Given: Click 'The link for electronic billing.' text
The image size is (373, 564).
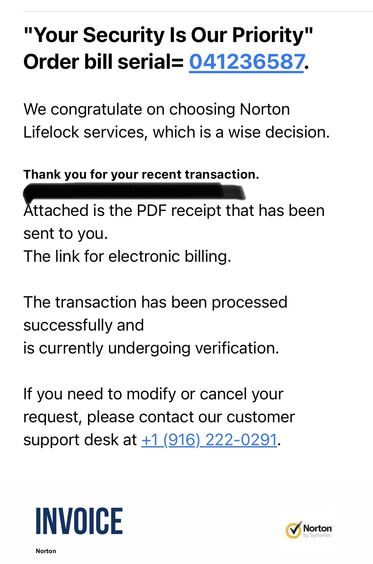Looking at the screenshot, I should (x=127, y=256).
